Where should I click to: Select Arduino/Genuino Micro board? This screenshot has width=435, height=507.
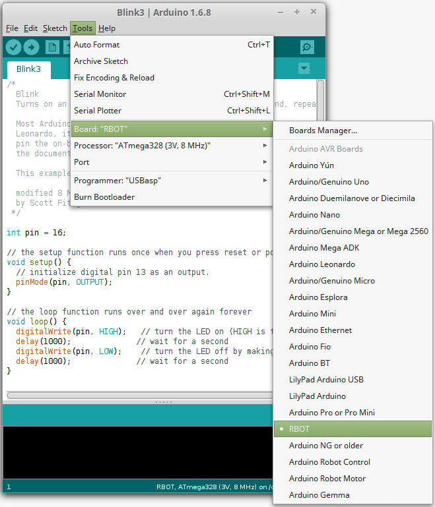pos(352,281)
